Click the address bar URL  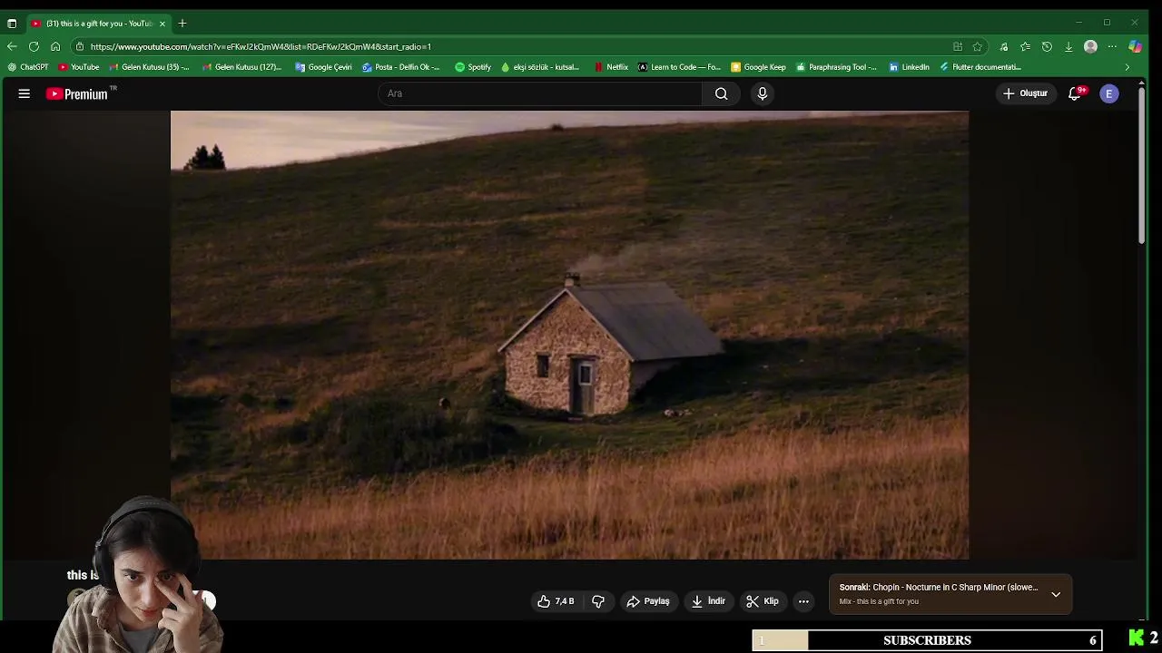(x=261, y=46)
